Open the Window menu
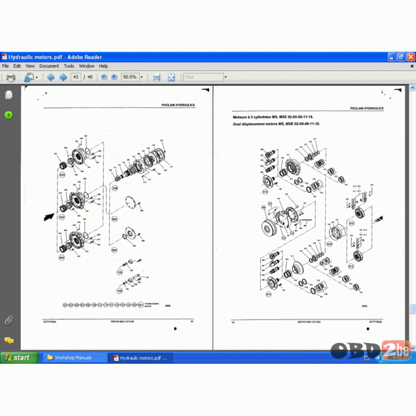This screenshot has width=416, height=416. coord(86,66)
